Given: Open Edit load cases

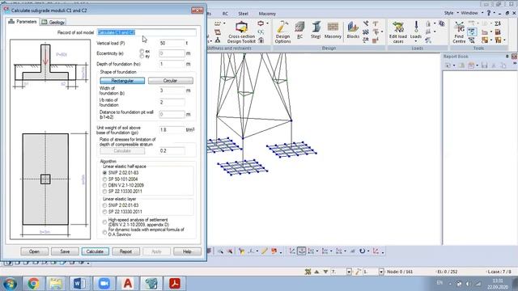Looking at the screenshot, I should click(x=397, y=32).
